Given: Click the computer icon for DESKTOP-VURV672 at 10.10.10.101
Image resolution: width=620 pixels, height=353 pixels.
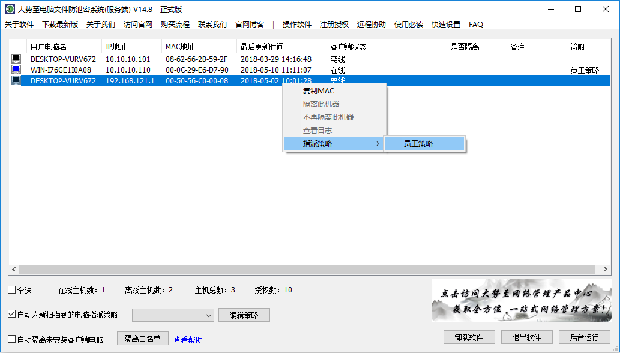Looking at the screenshot, I should (16, 59).
